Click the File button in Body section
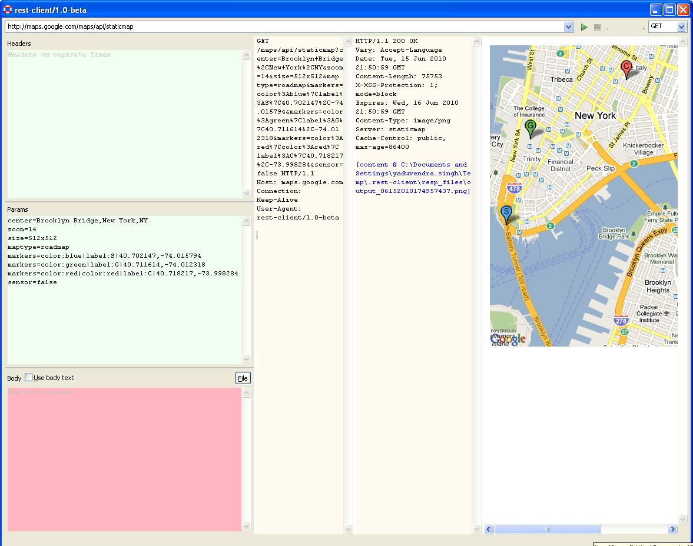The height and width of the screenshot is (546, 693). pyautogui.click(x=243, y=378)
